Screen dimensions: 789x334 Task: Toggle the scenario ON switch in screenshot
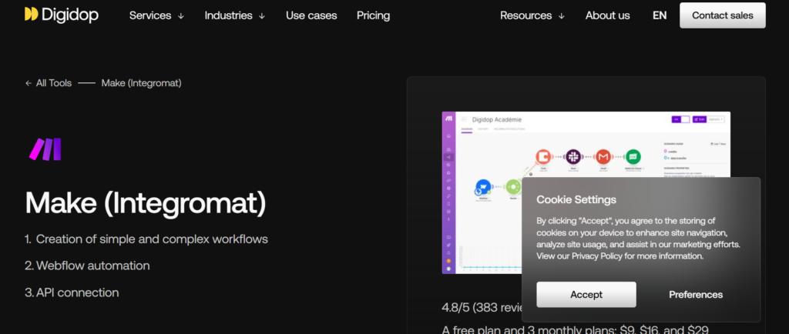tap(681, 119)
